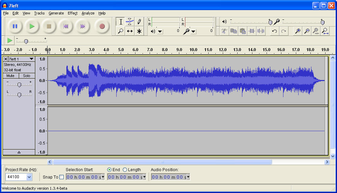
Task: Select the Envelope tool
Action: coord(130,22)
